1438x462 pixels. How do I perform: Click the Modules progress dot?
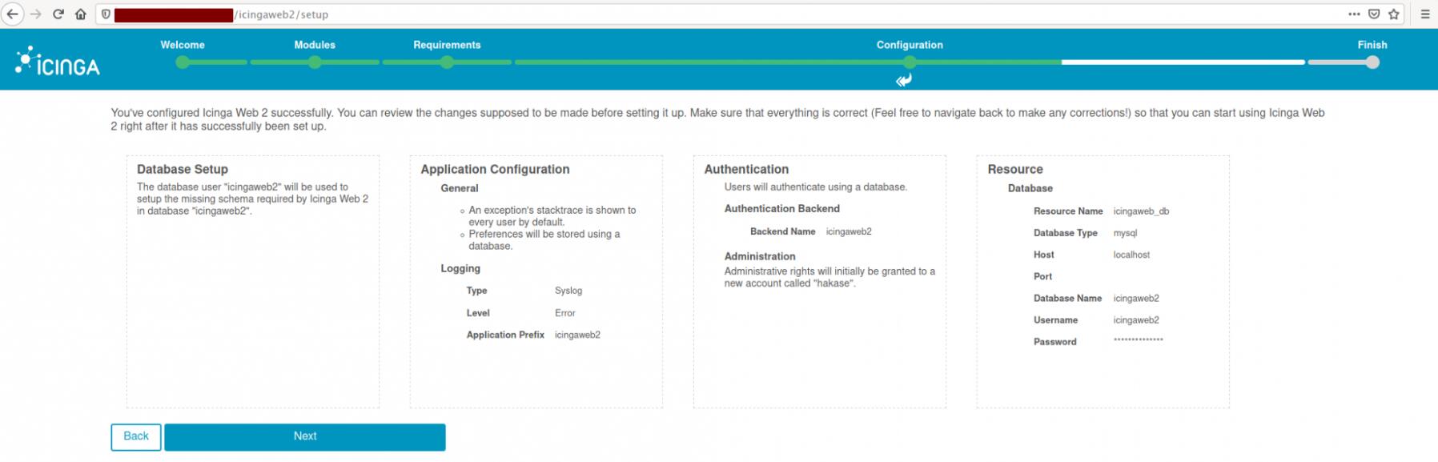pos(315,62)
